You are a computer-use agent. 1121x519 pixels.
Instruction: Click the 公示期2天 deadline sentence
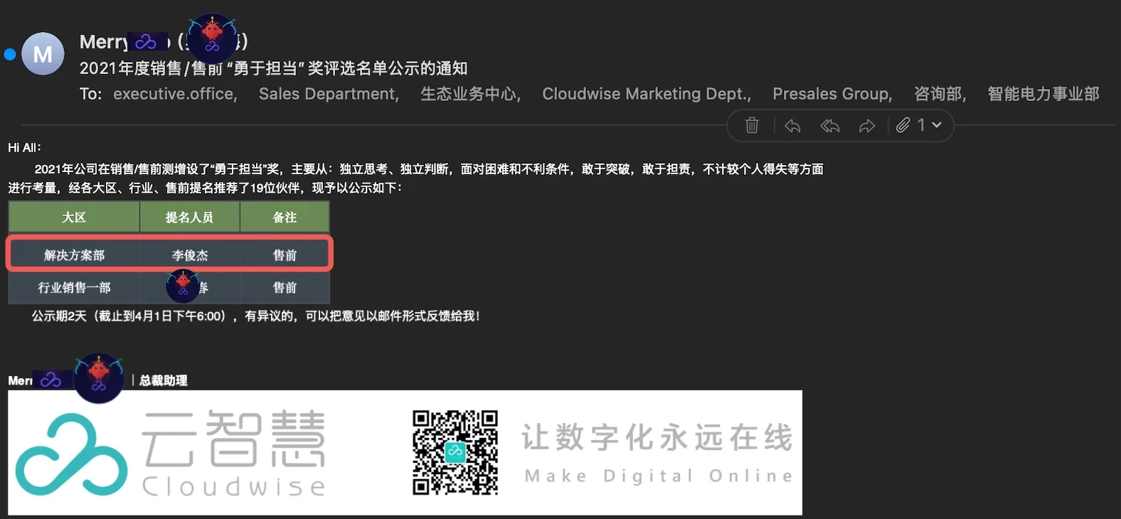[x=255, y=316]
